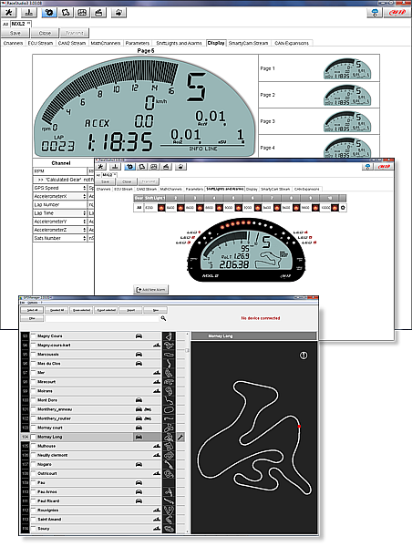Click the gear settings icon at the end of the shift light row

pos(343,208)
